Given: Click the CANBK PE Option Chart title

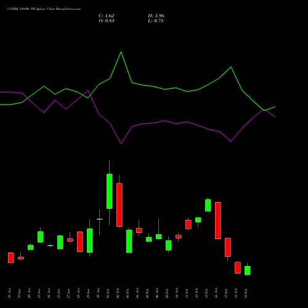Looking at the screenshot, I should (x=44, y=9).
